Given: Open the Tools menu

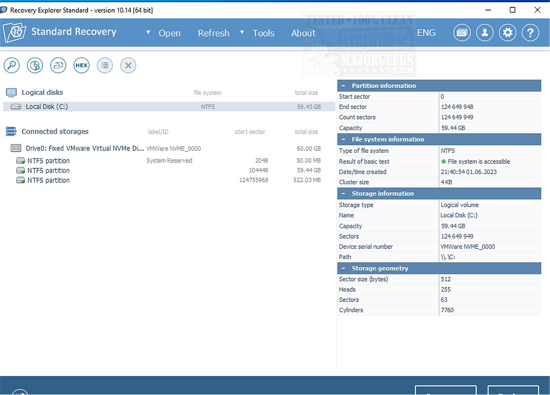Looking at the screenshot, I should point(263,32).
